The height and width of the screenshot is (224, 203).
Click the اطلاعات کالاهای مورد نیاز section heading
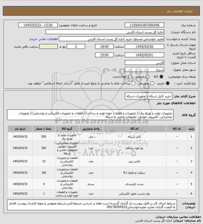pyautogui.click(x=176, y=103)
